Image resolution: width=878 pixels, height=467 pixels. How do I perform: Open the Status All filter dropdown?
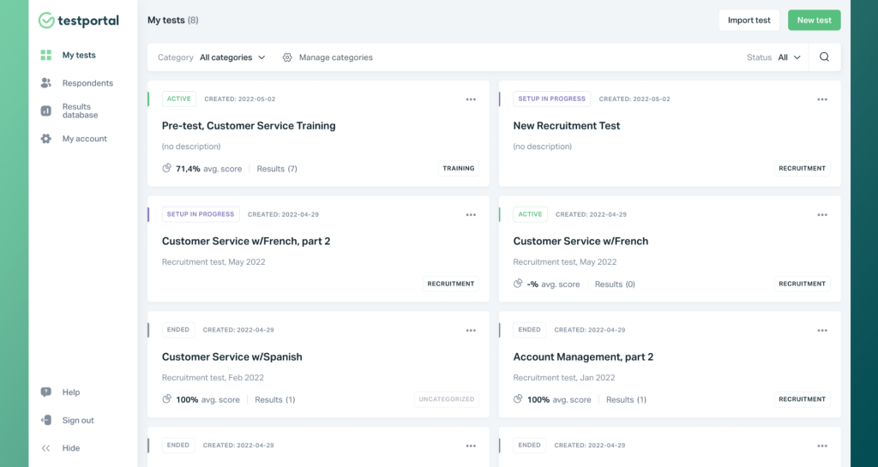pyautogui.click(x=789, y=57)
